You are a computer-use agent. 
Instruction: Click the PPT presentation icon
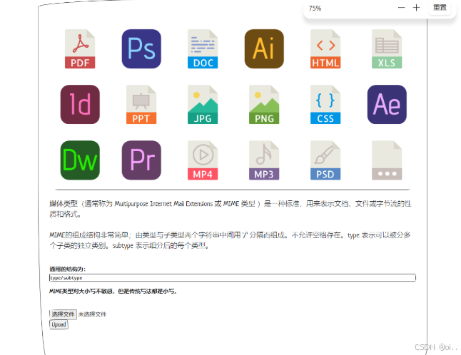click(x=141, y=105)
